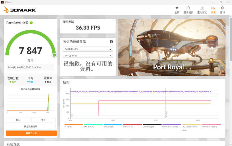232x146 pixels.
Task: Click the 3DMark logo in the header
Action: pyautogui.click(x=19, y=10)
